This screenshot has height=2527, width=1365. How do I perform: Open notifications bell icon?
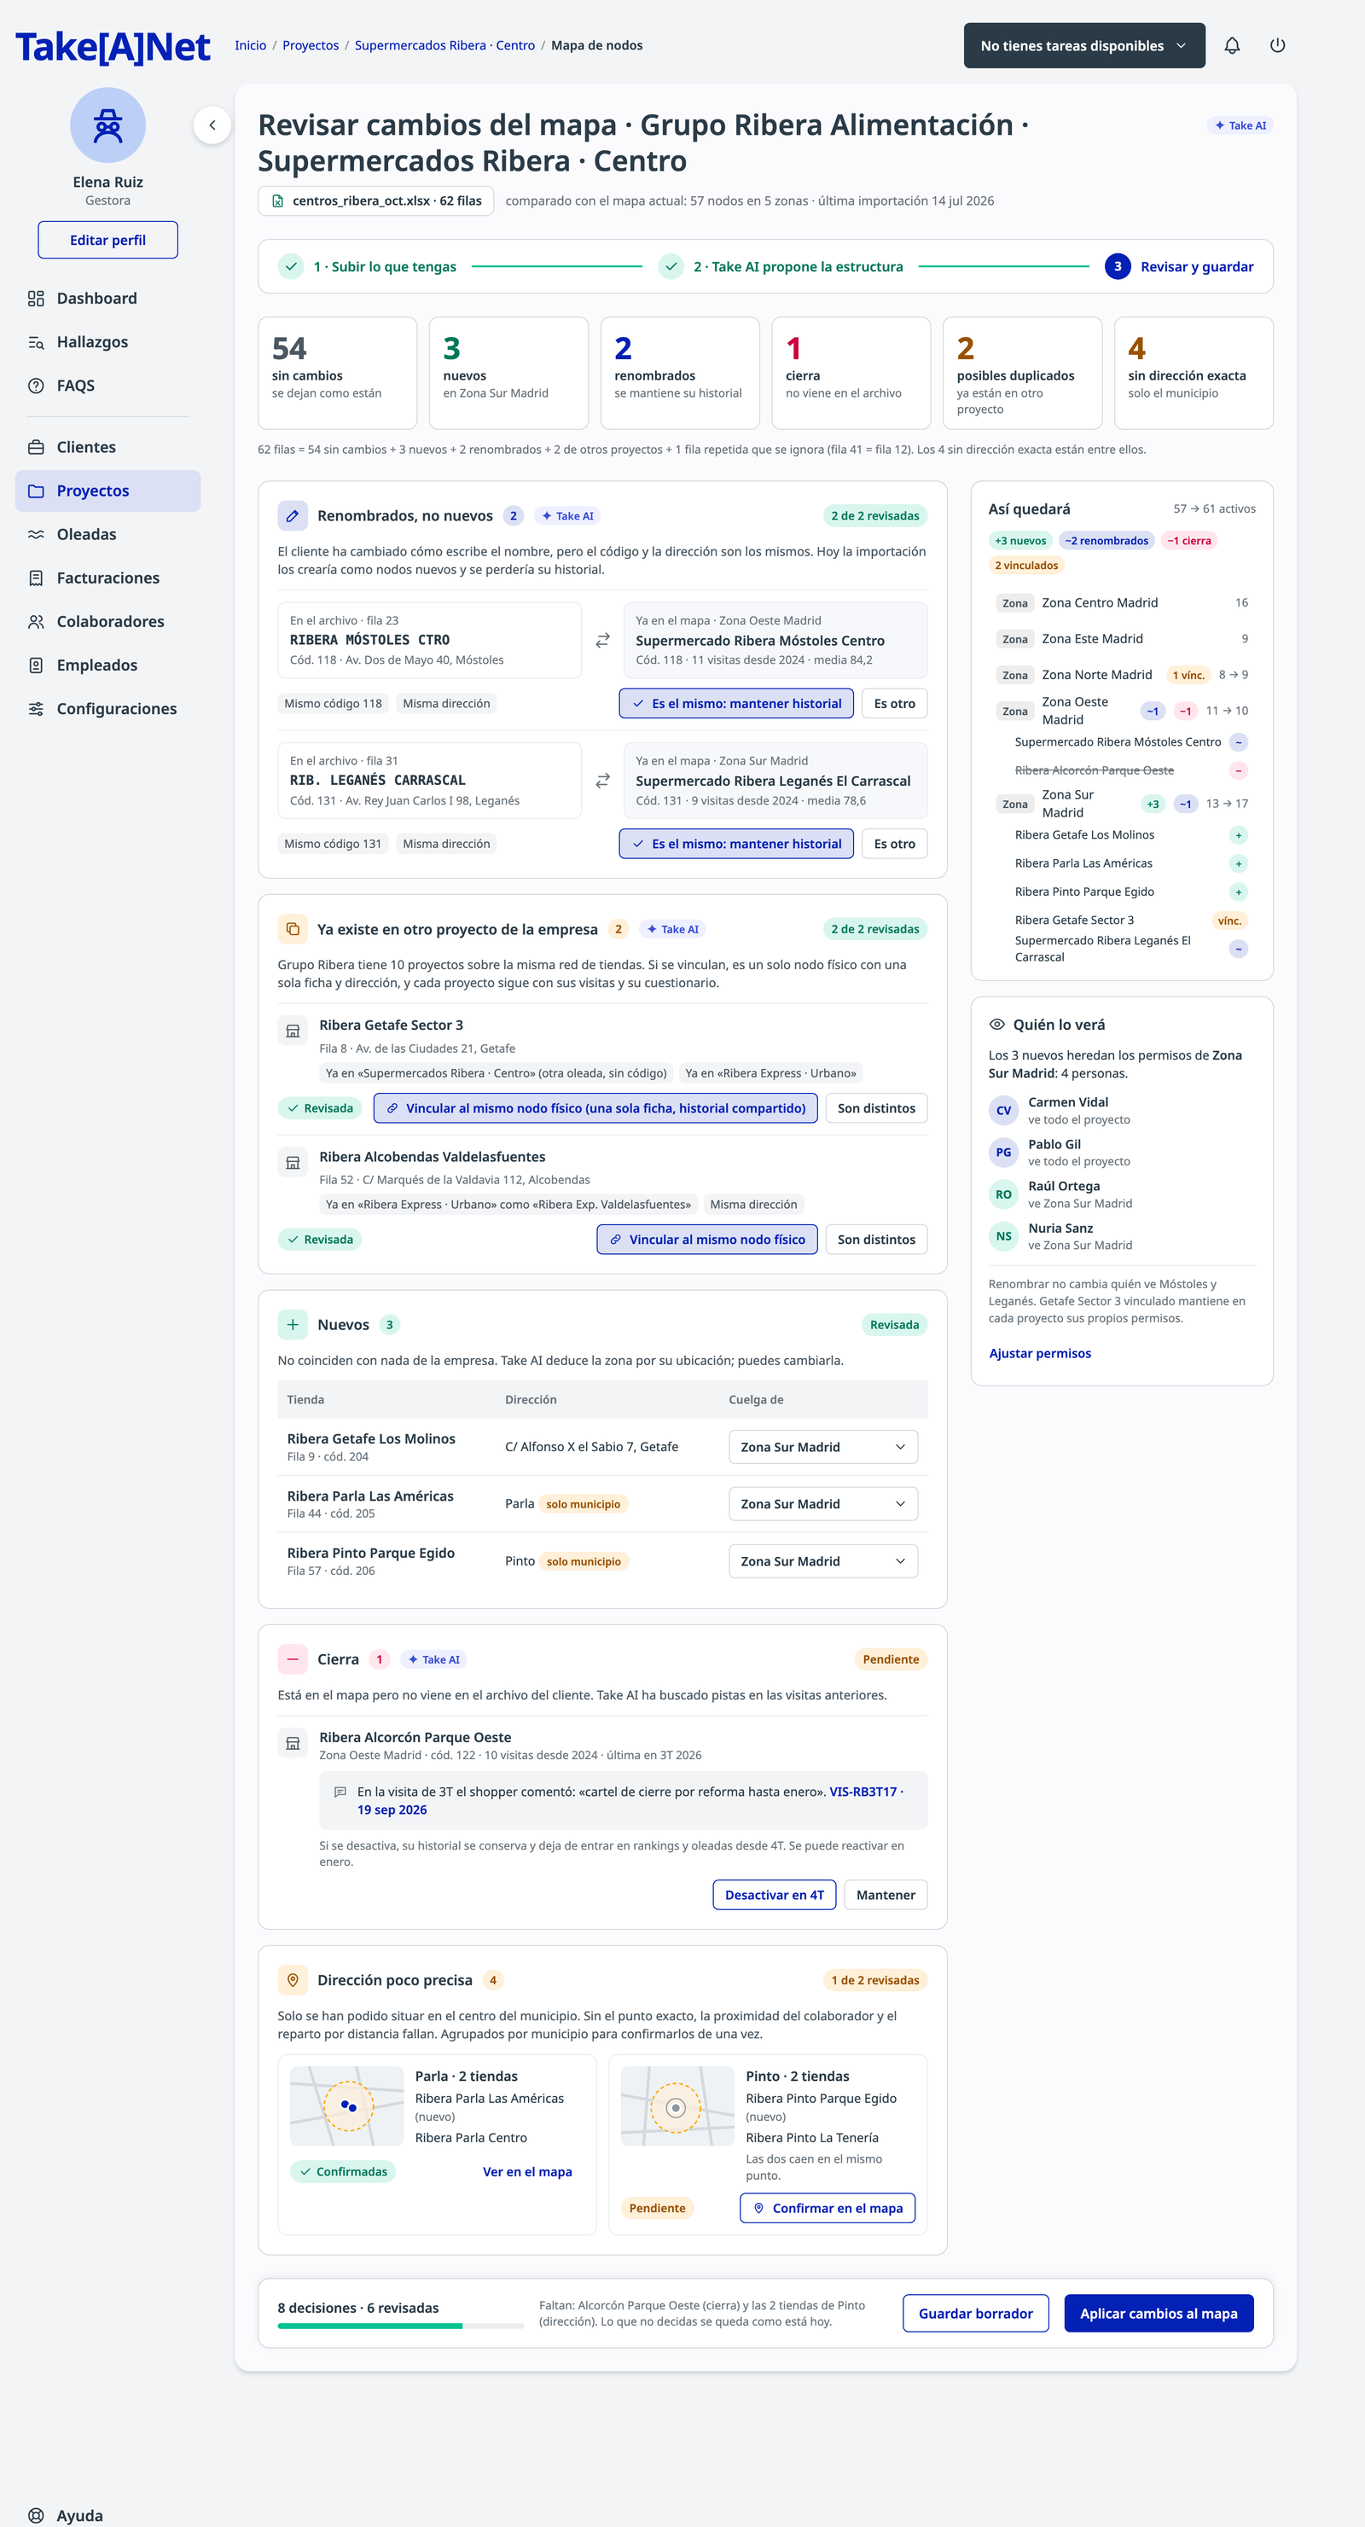click(1232, 45)
